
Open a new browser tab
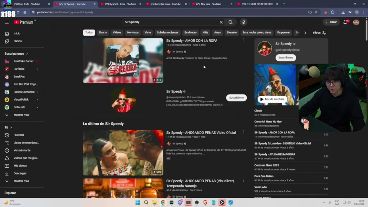[x=284, y=4]
